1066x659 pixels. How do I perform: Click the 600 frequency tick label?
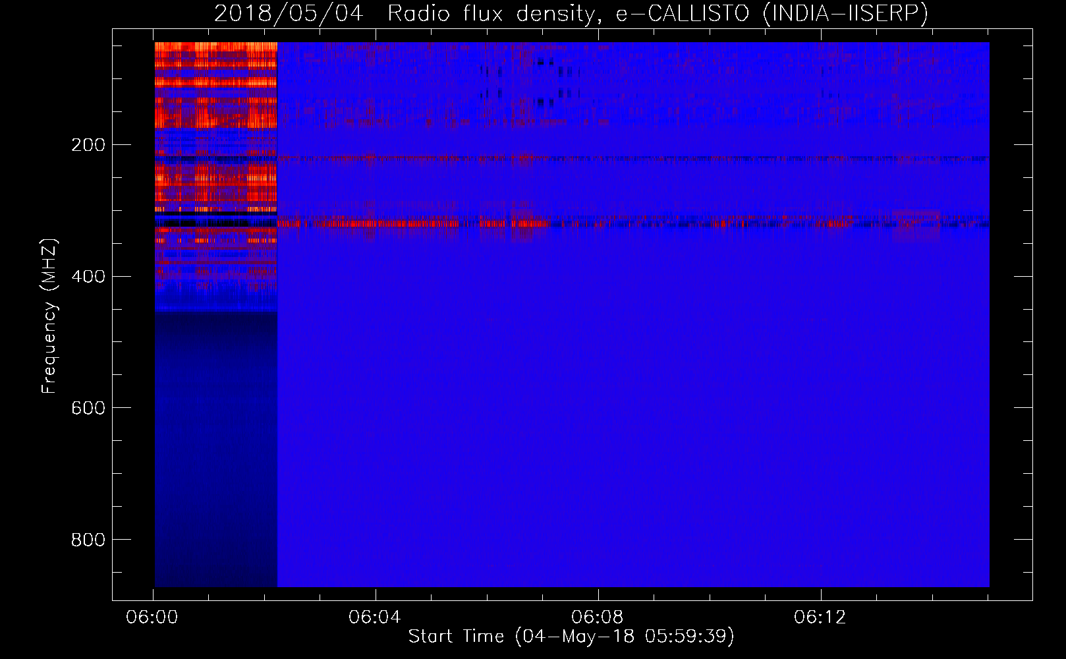tap(88, 409)
